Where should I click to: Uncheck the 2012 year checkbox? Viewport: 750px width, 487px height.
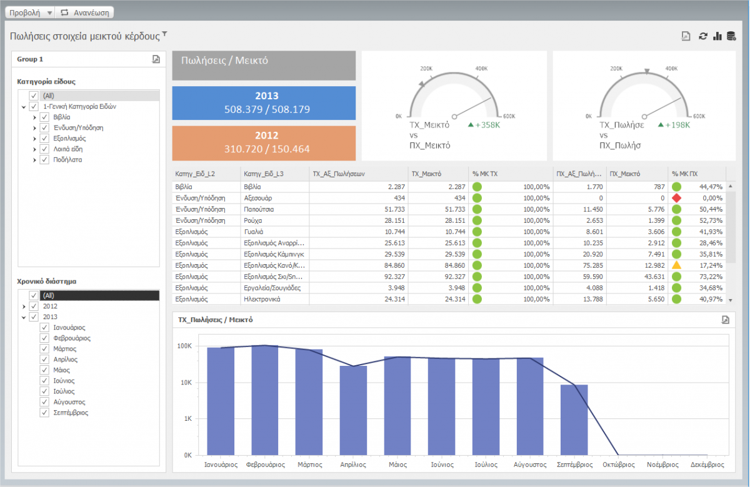(x=33, y=306)
